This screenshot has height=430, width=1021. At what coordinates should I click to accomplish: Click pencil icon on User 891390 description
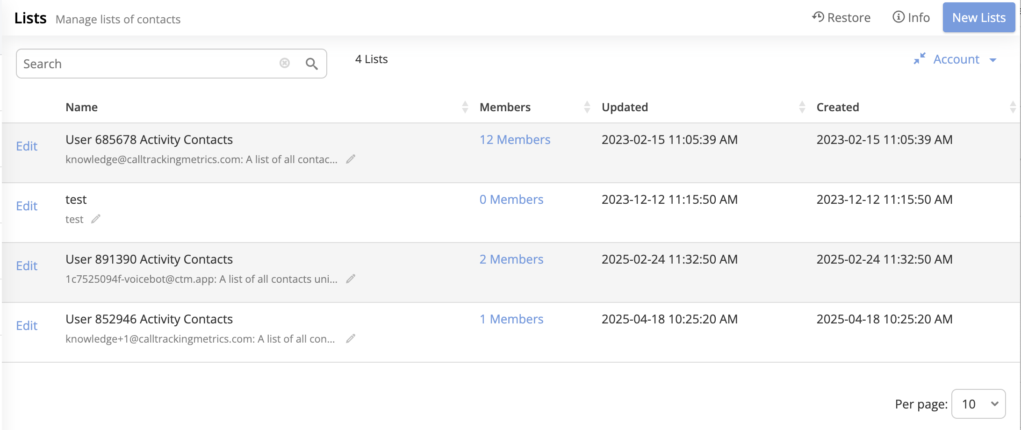[351, 279]
